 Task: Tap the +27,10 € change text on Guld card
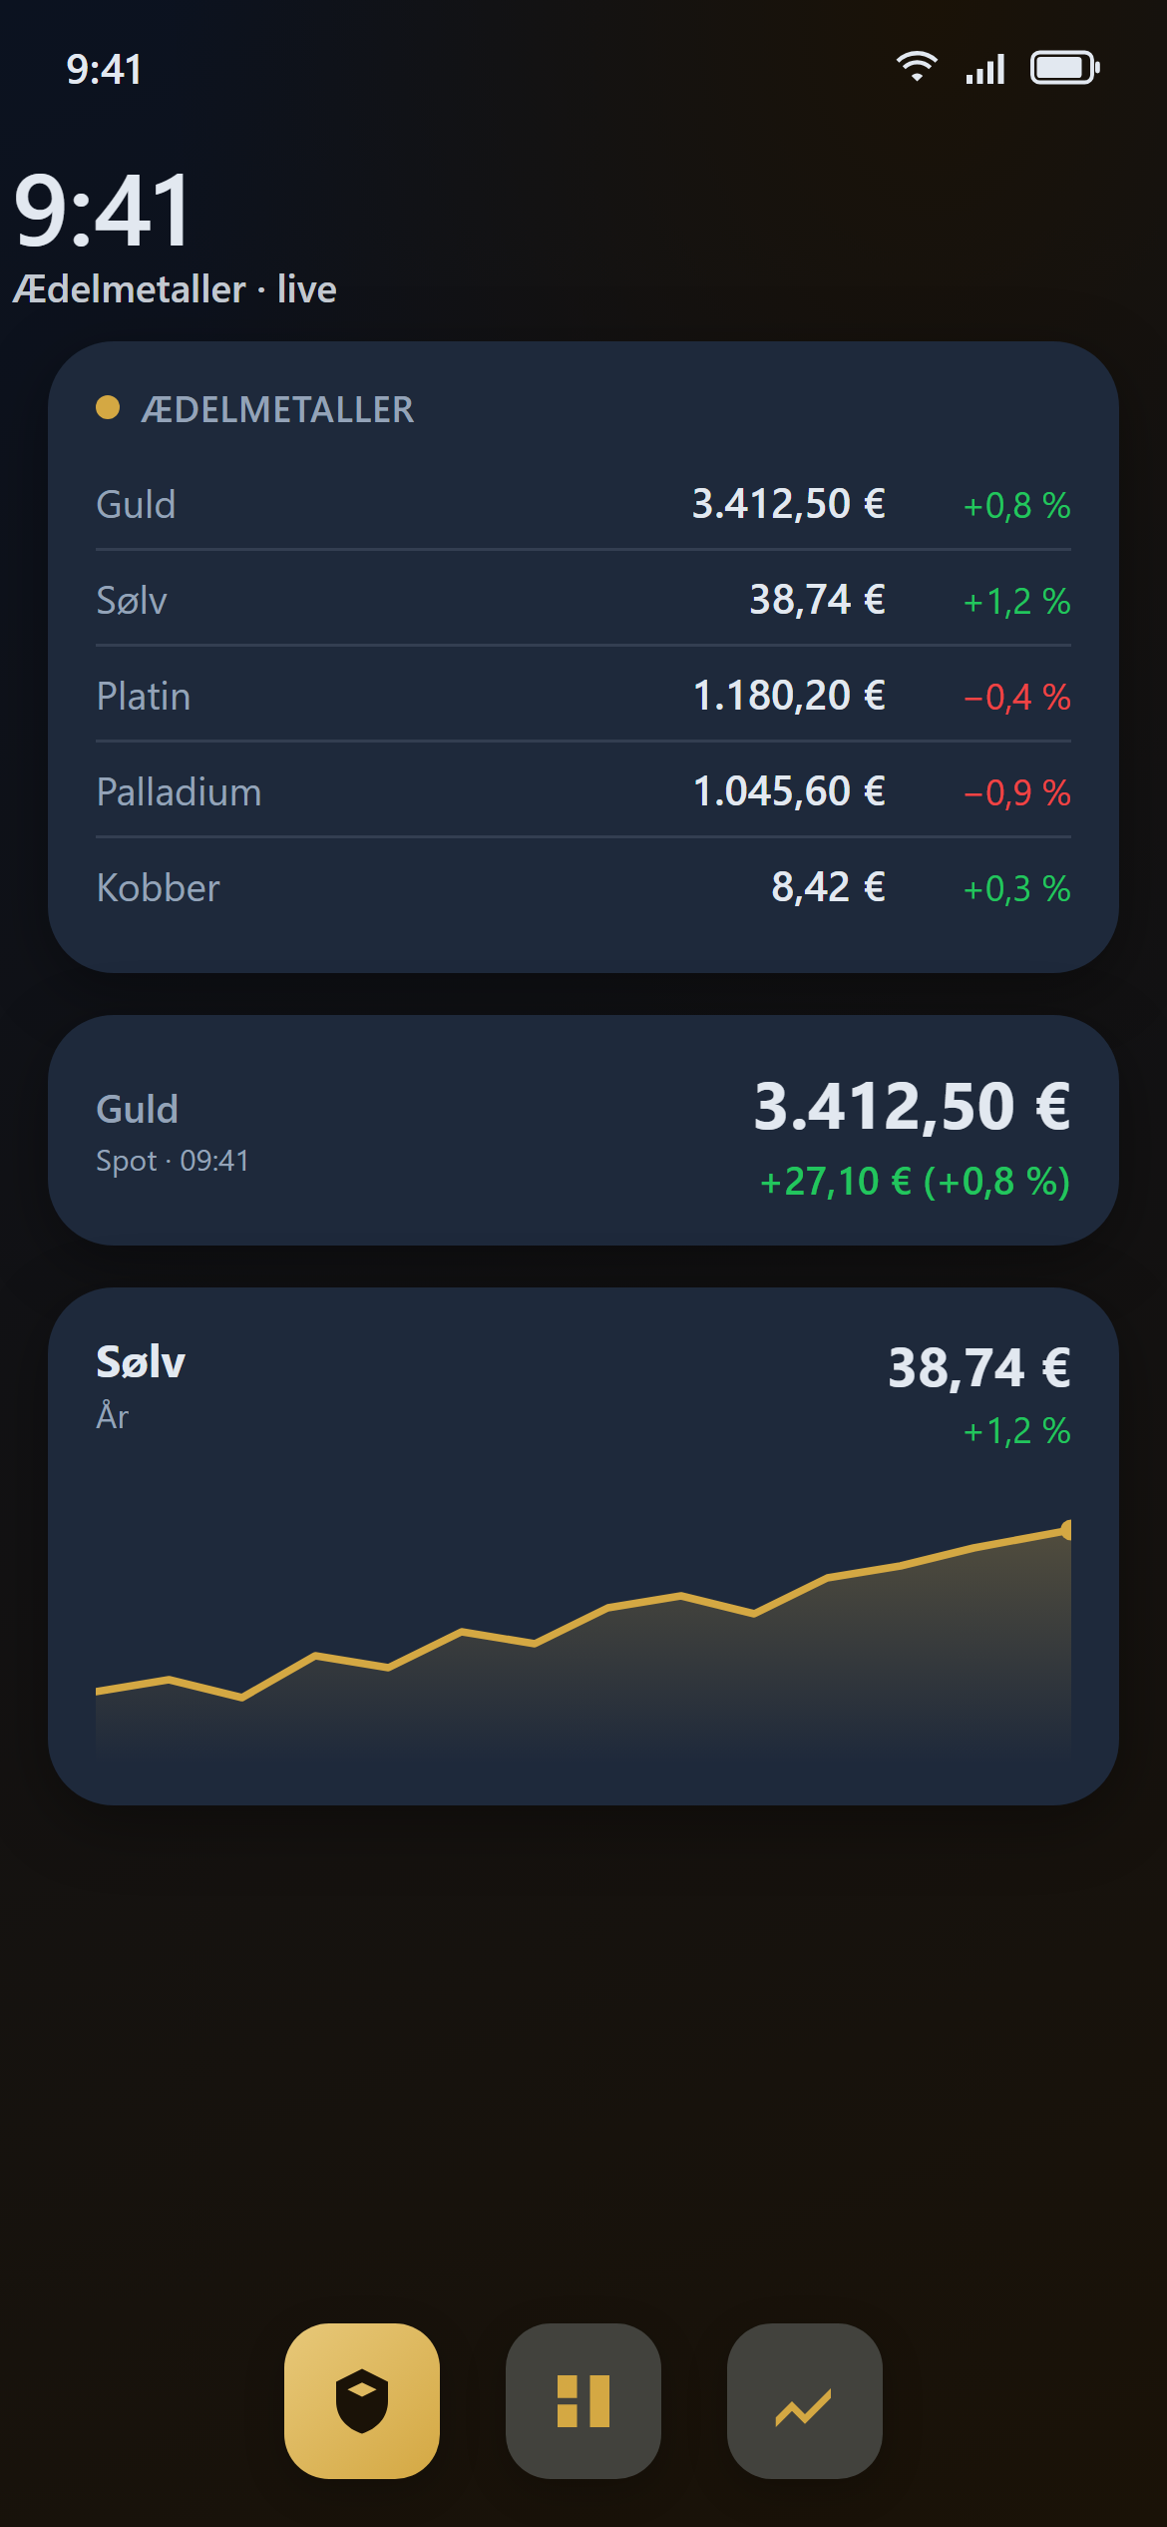(x=836, y=1182)
